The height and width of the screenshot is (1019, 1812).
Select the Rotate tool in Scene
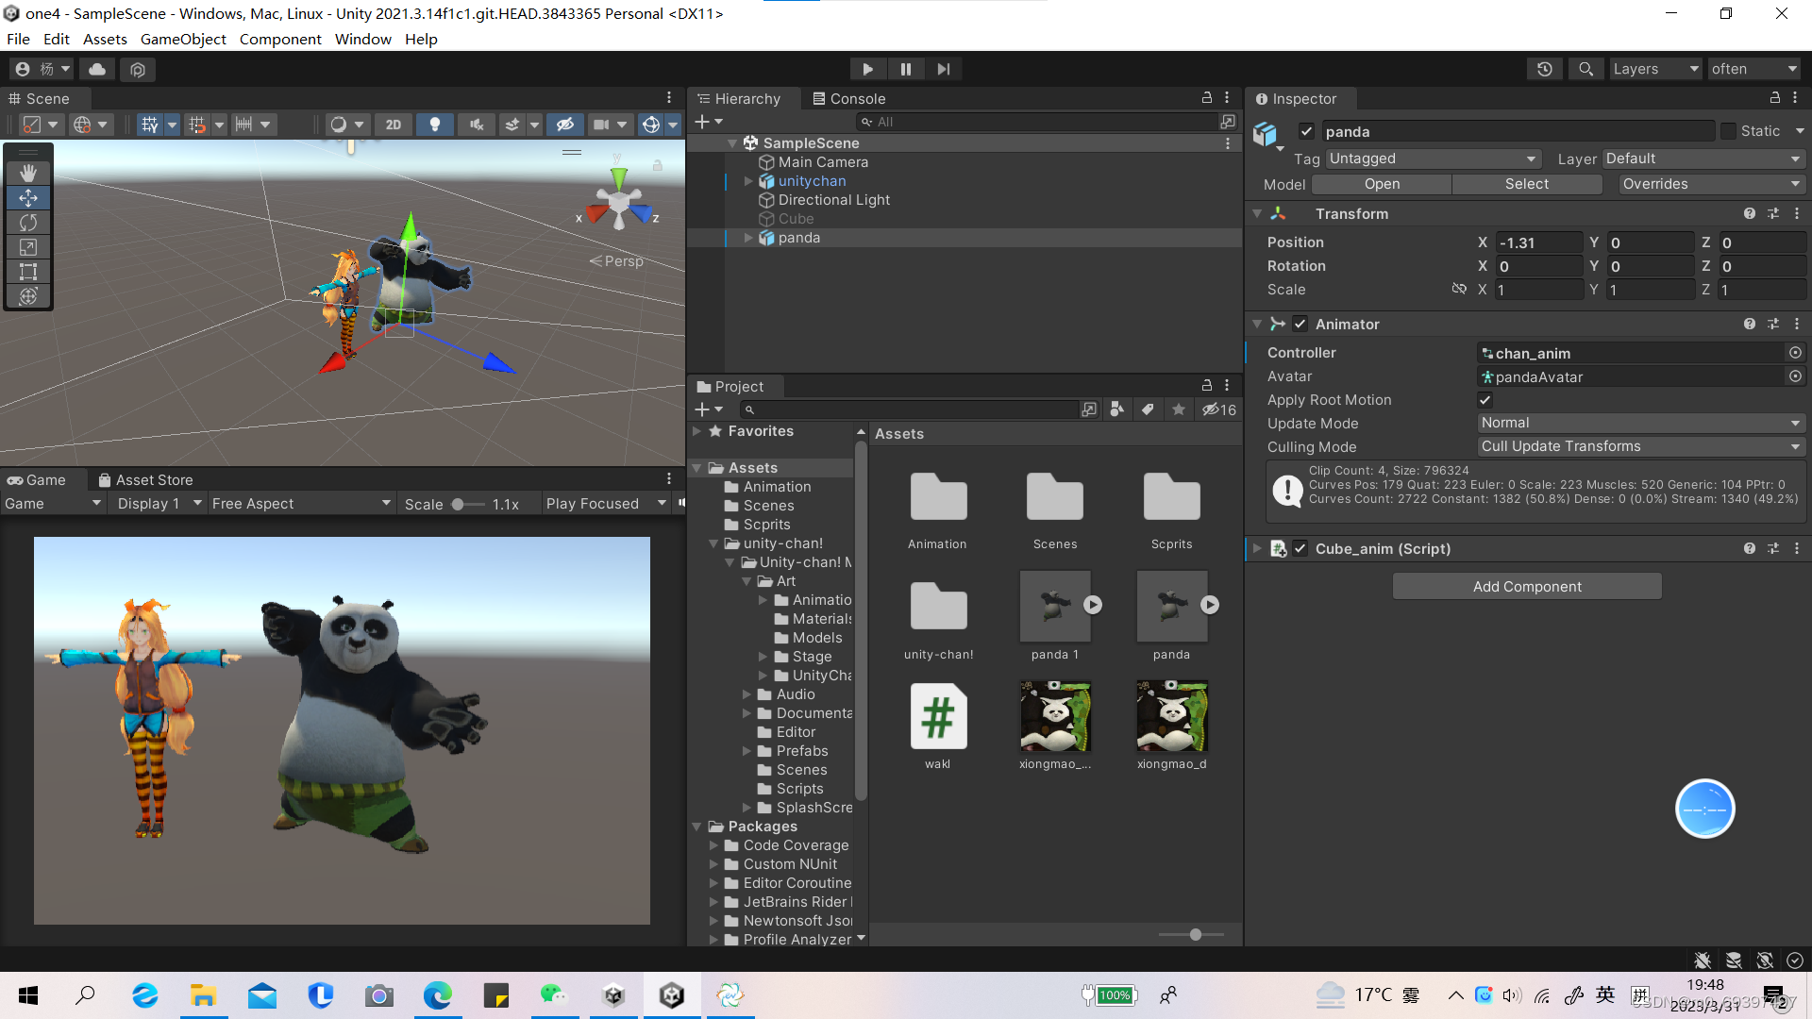[x=28, y=223]
